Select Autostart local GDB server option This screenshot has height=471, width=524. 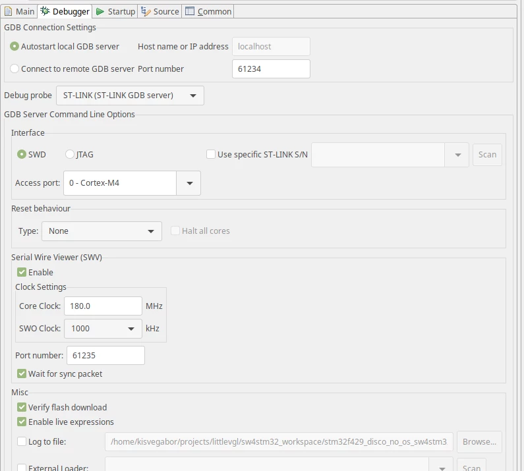click(x=65, y=46)
